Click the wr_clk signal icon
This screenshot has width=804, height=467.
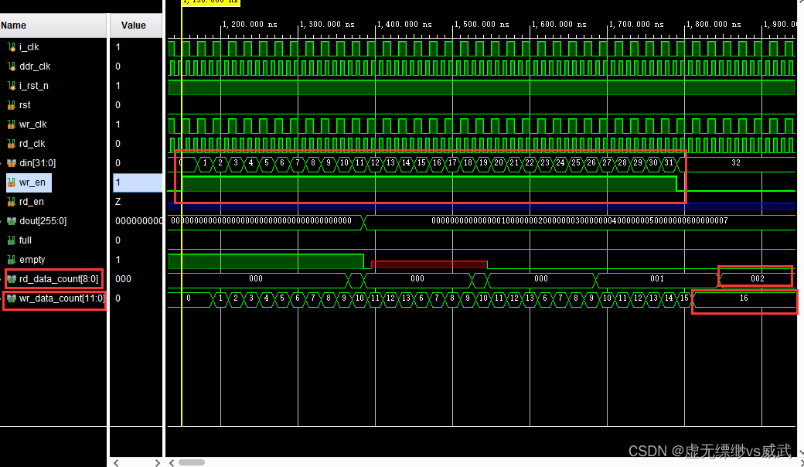coord(12,124)
